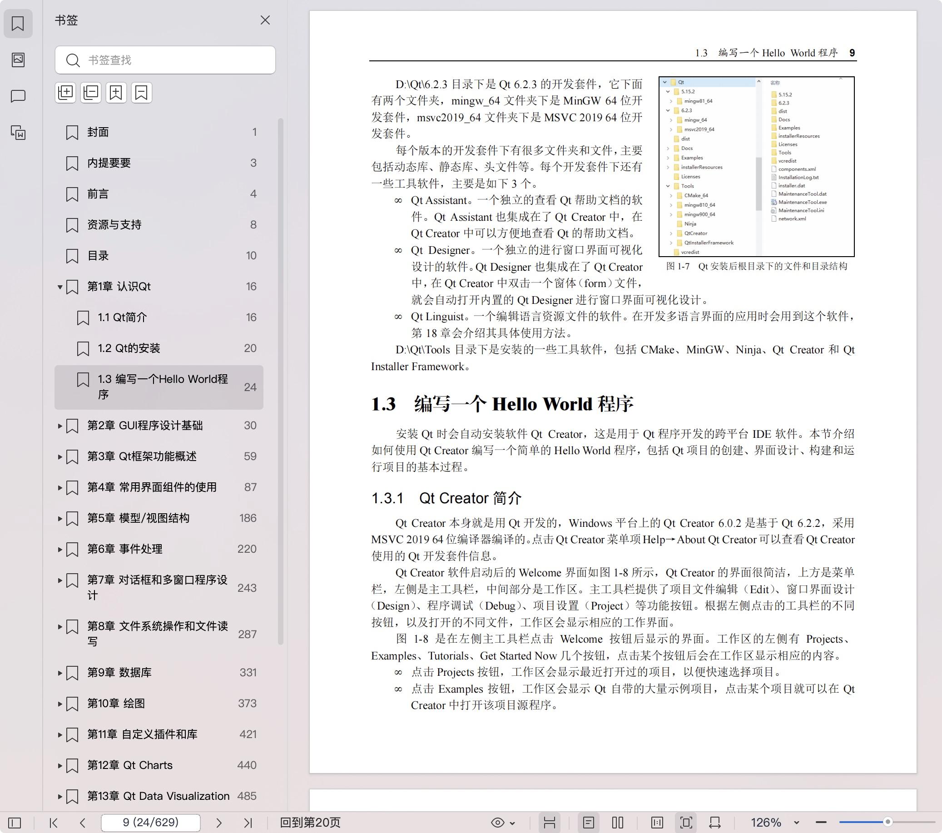Click the bookmark icon beside 第9章 数据库

click(72, 673)
